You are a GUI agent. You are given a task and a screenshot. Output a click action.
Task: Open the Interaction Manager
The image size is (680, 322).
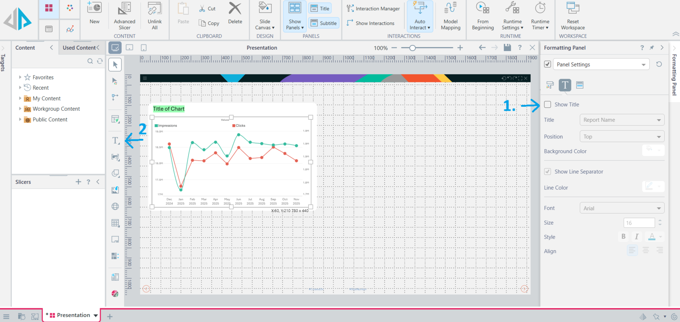373,8
